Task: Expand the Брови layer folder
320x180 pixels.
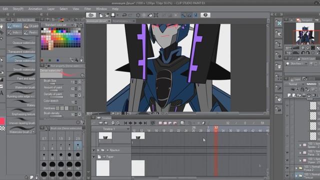Action: coord(300,145)
